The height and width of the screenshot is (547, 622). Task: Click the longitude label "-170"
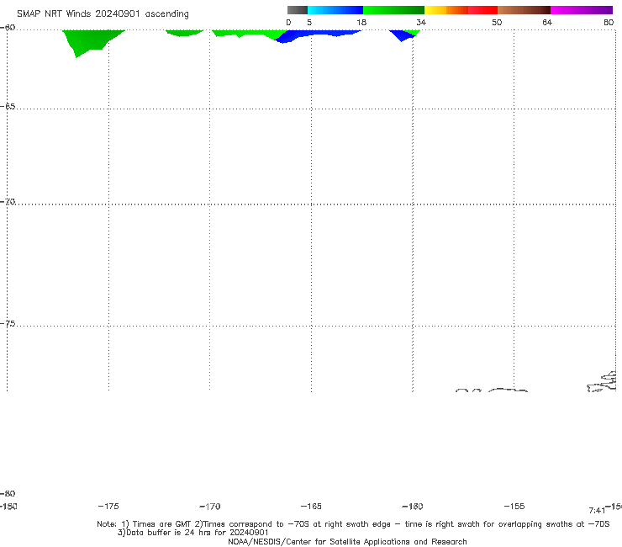(x=210, y=506)
